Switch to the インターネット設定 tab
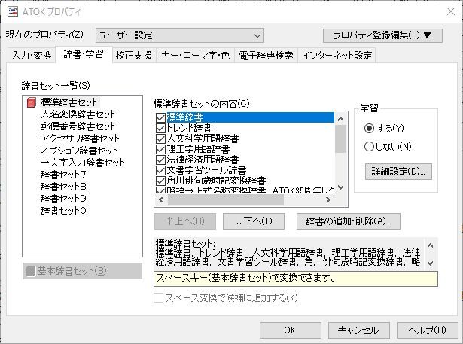Image resolution: width=463 pixels, height=344 pixels. click(x=337, y=55)
